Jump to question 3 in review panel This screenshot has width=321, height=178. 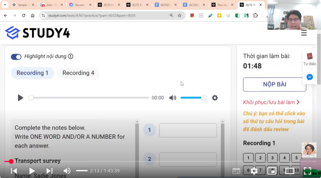click(x=272, y=158)
